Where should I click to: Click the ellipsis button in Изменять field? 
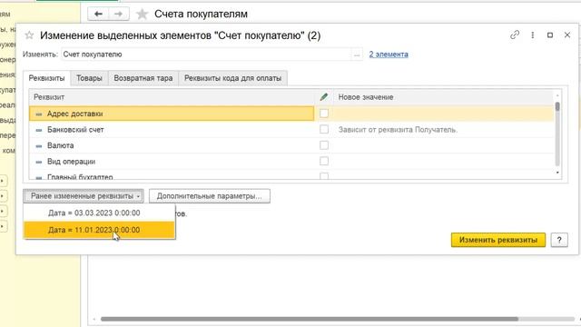357,54
